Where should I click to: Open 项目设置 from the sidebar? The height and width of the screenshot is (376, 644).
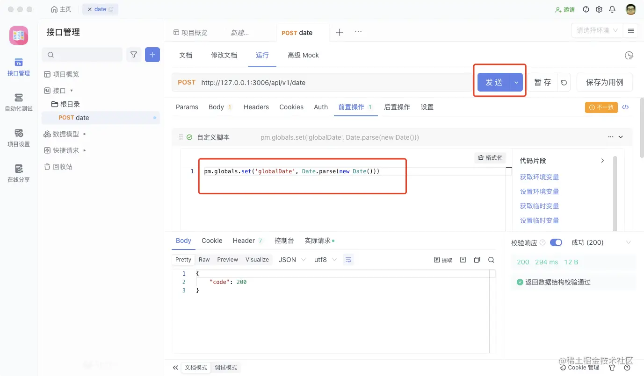point(18,138)
